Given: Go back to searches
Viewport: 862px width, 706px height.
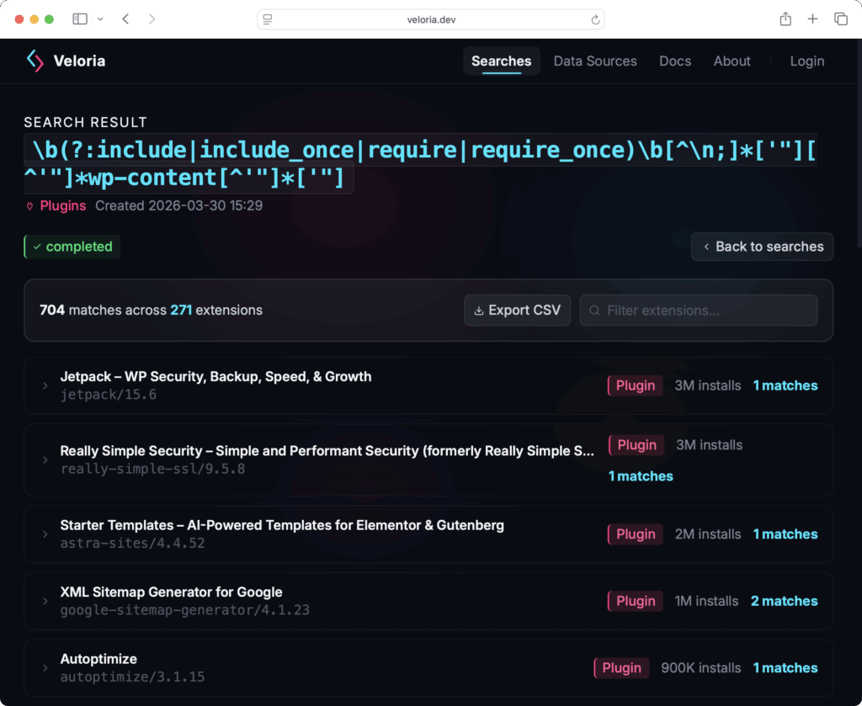Looking at the screenshot, I should pos(762,247).
